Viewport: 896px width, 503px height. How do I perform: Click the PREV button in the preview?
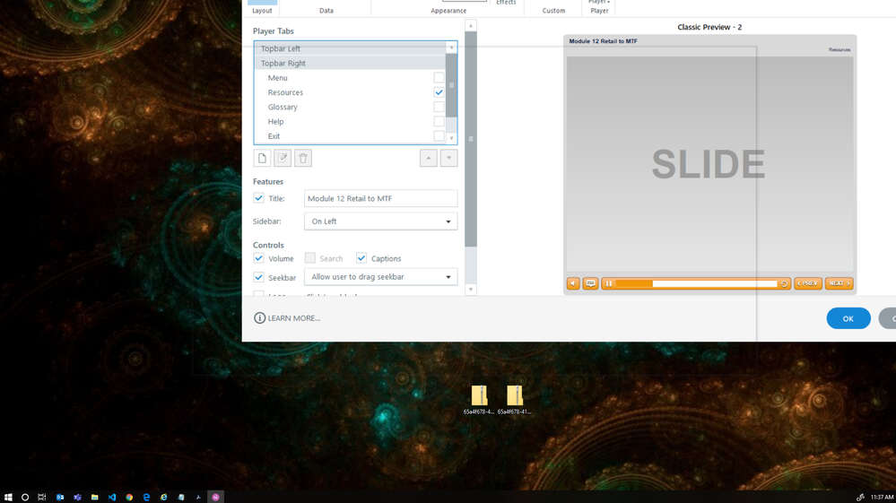click(808, 283)
